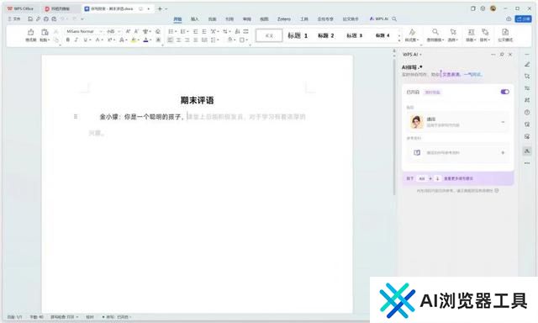Open the font name MiSans Normal dropdown
Screen dimensions: 538x323
84,31
